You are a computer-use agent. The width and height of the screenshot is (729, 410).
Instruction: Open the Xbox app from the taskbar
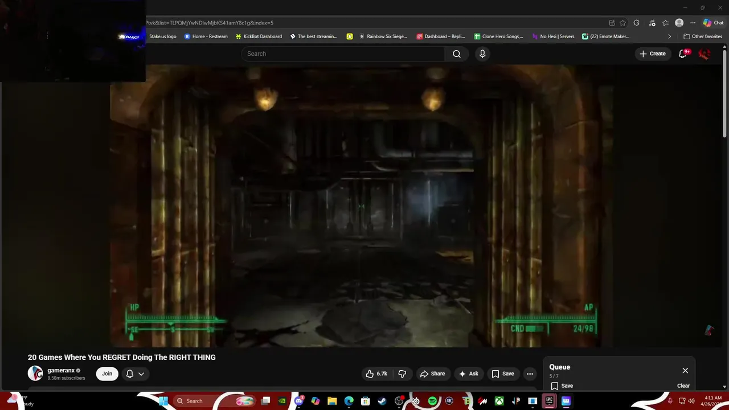click(x=499, y=401)
